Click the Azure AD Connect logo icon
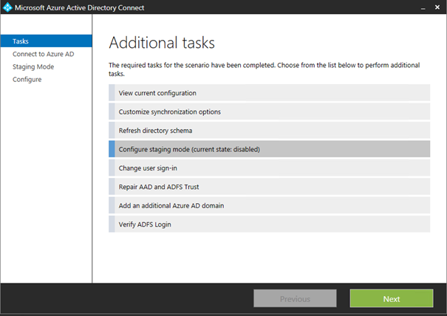 [7, 7]
